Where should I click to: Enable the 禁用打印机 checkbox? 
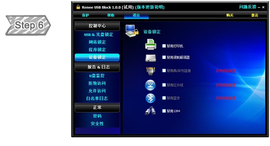164,46
